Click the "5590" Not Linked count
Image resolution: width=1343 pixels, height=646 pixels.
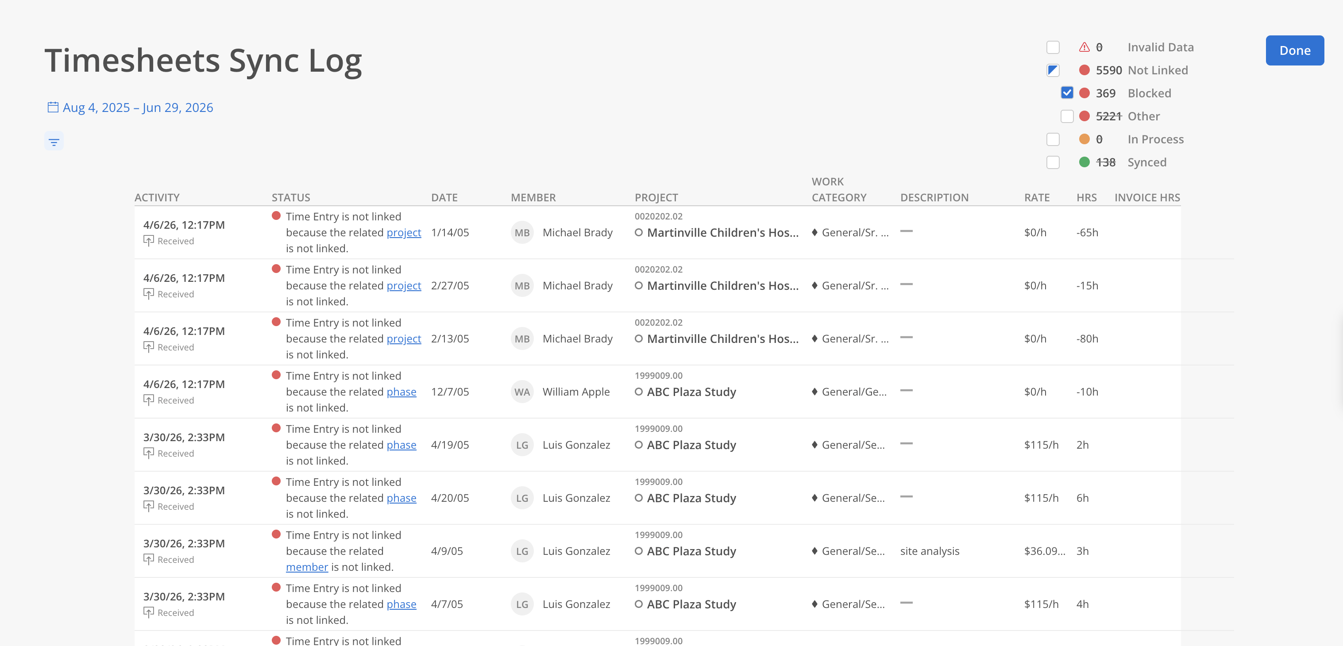point(1108,70)
